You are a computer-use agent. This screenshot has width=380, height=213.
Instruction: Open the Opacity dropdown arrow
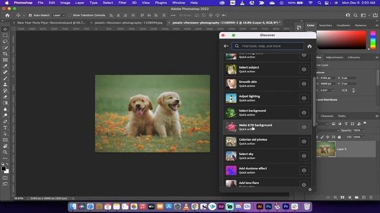point(363,130)
